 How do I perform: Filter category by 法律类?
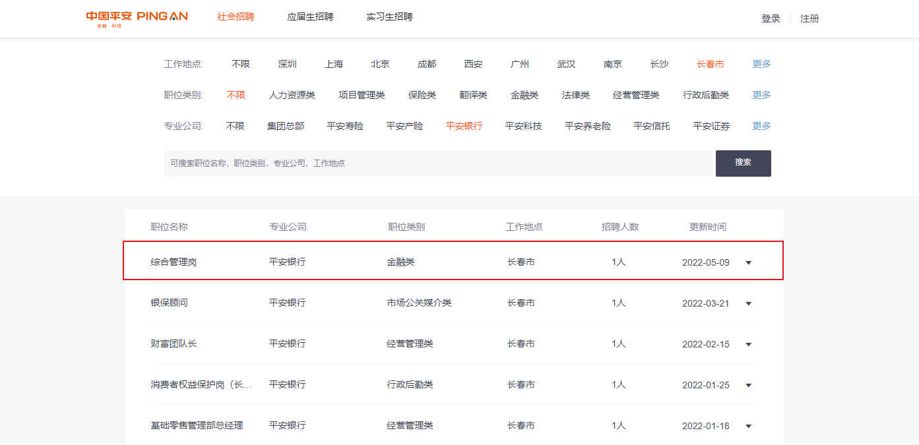[x=576, y=95]
